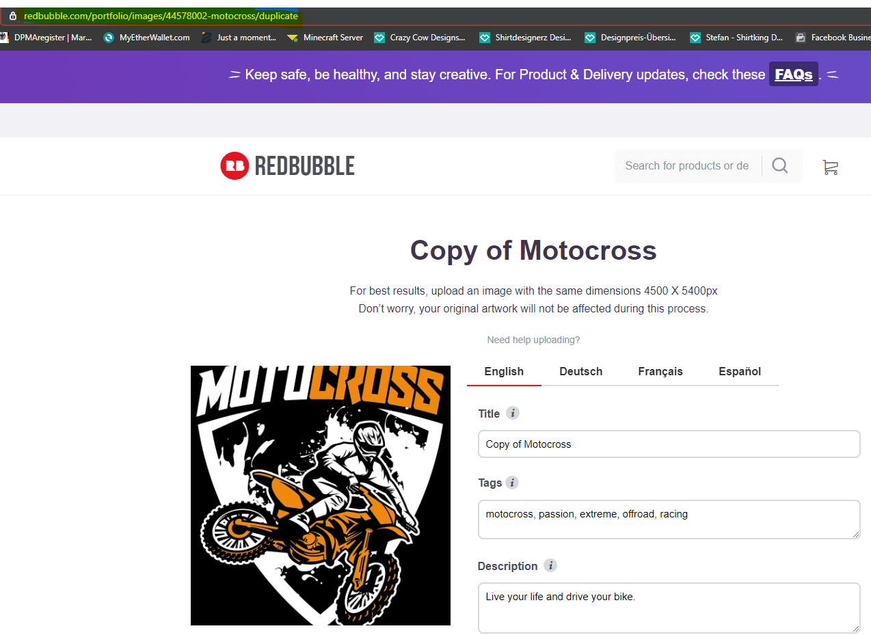The image size is (871, 635).
Task: Click the Need help uploading link
Action: 533,340
